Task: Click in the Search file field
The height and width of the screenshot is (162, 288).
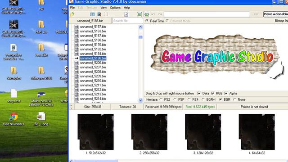Action: point(127,21)
